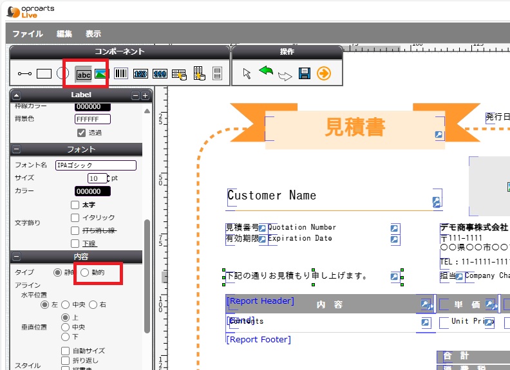
Task: Uncheck the 透過 transparency checkbox
Action: pos(81,133)
